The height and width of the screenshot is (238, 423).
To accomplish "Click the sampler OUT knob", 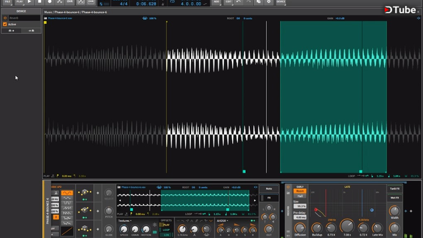I will point(269,229).
